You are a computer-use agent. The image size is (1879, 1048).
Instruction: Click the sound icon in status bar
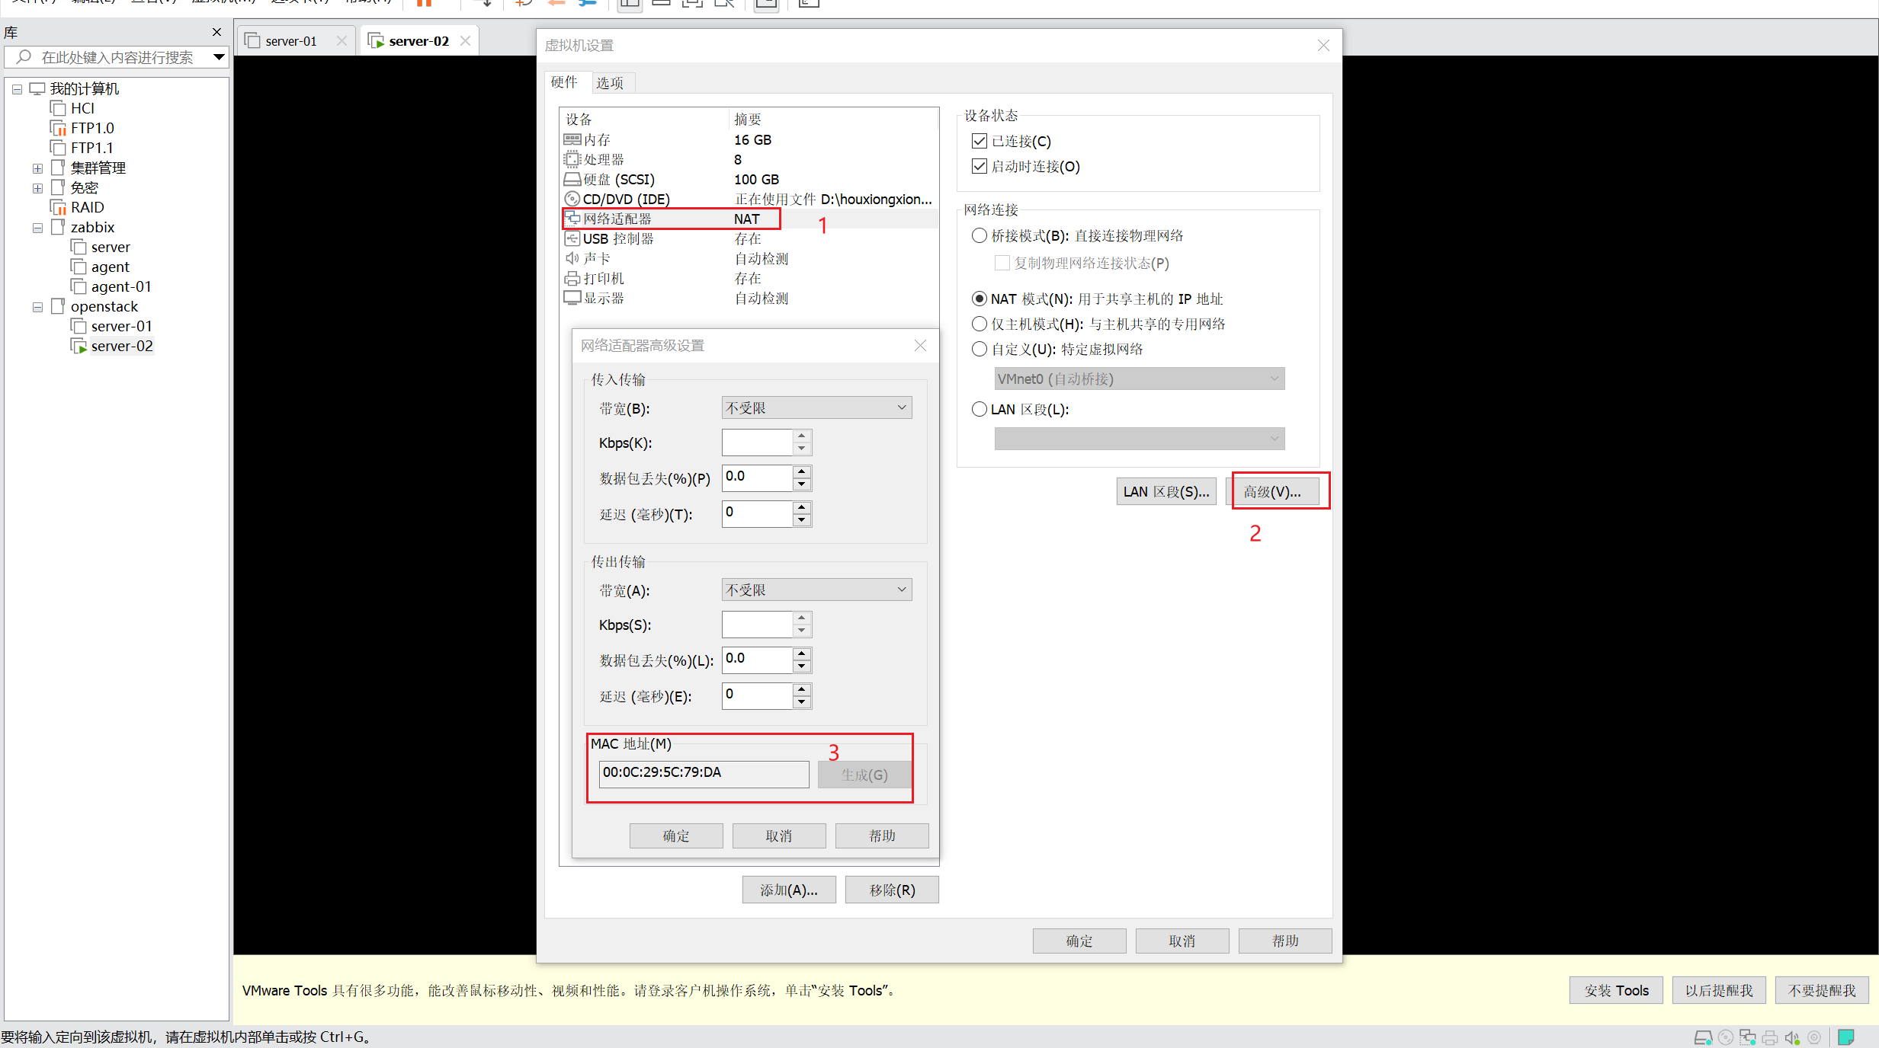[x=1791, y=1037]
